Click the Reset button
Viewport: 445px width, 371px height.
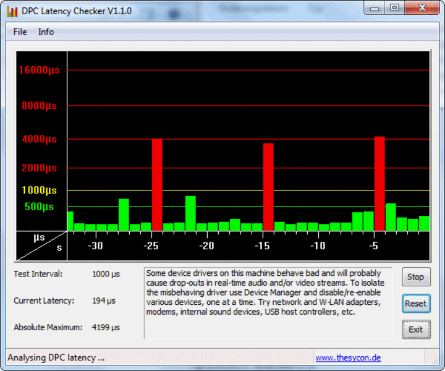pyautogui.click(x=416, y=304)
